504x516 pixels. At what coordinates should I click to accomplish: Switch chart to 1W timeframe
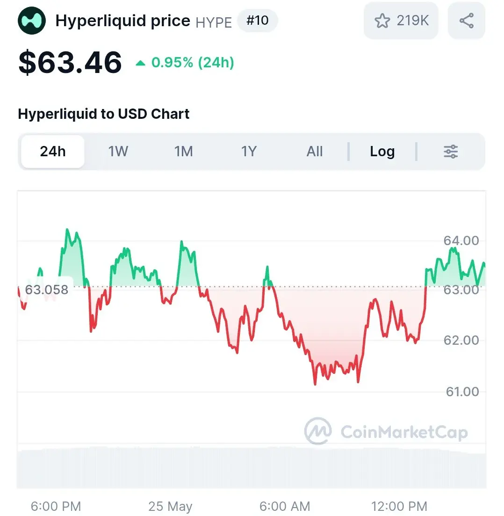[118, 152]
